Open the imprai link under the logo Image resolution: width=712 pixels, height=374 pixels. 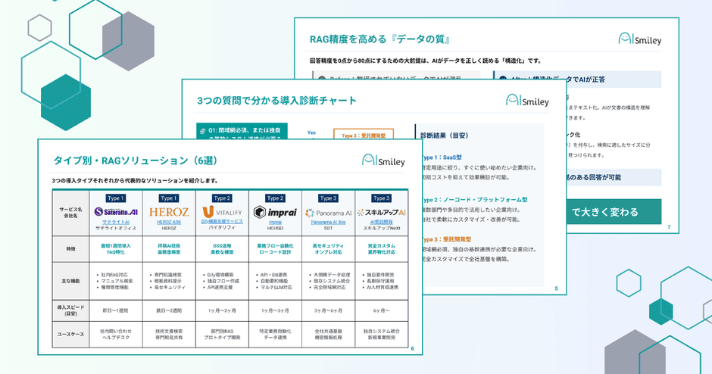point(275,223)
